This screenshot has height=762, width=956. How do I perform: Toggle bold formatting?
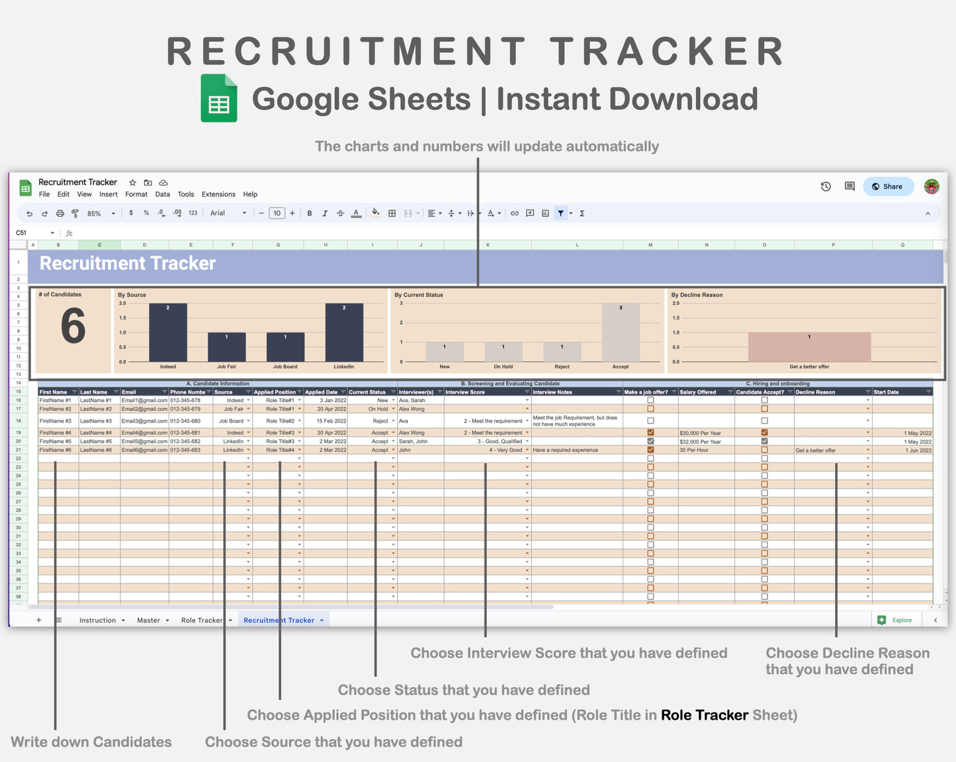coord(310,213)
